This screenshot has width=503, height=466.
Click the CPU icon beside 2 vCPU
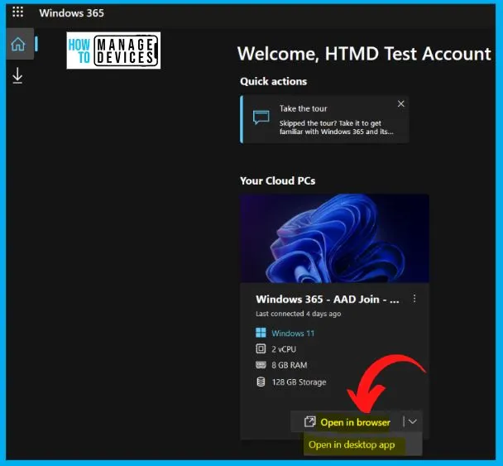pos(261,348)
